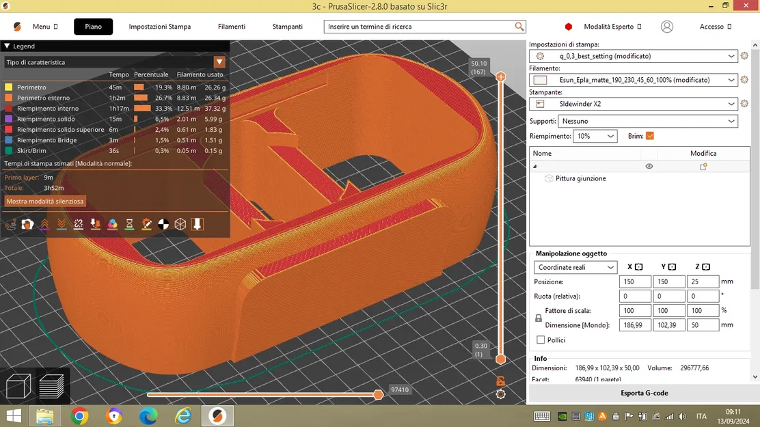Toggle the Brim checkbox
The image size is (760, 427).
[x=650, y=136]
